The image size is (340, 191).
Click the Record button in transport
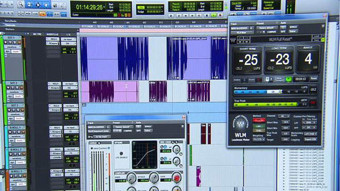pos(220,15)
